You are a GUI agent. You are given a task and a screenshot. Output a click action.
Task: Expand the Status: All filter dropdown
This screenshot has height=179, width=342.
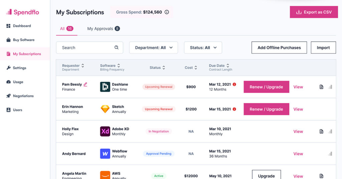(203, 48)
